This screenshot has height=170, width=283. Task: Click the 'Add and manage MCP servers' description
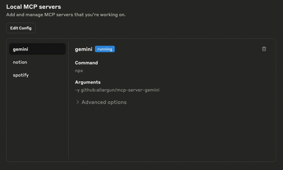pos(66,14)
